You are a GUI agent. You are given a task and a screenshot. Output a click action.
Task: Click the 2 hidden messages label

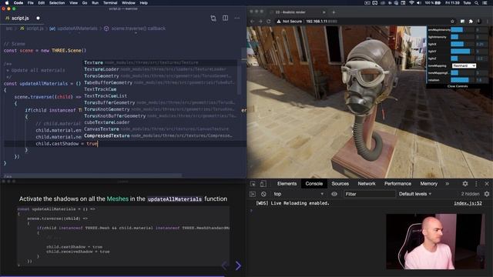[470, 194]
